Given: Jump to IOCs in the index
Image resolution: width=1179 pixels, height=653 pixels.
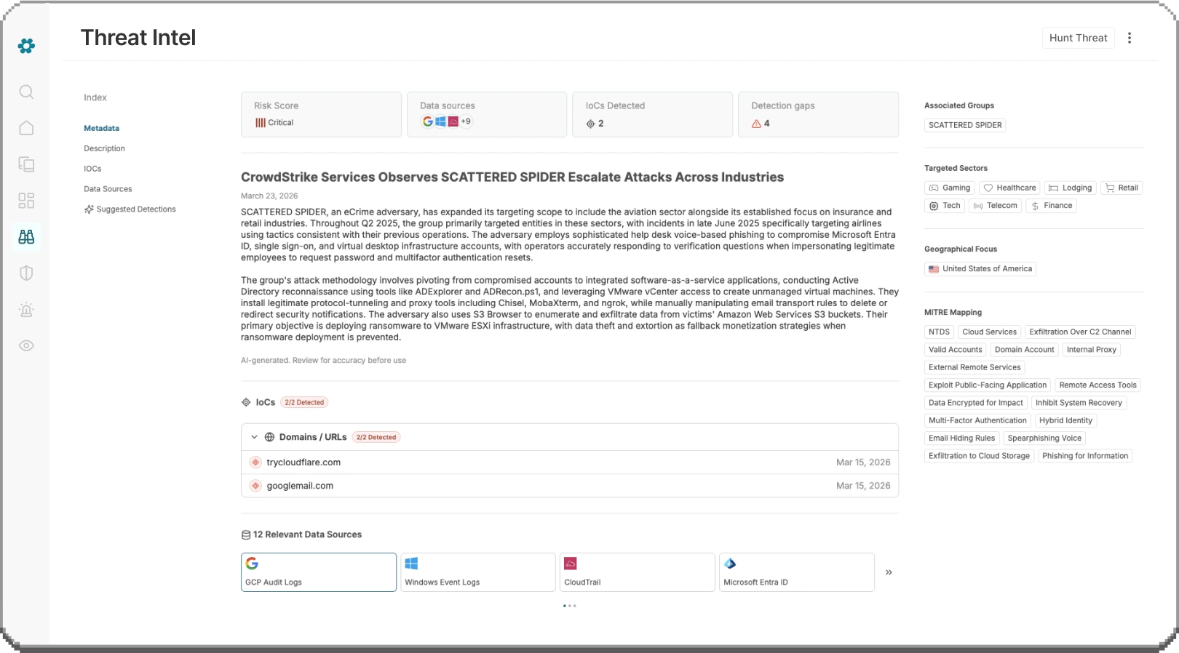Looking at the screenshot, I should (x=92, y=169).
